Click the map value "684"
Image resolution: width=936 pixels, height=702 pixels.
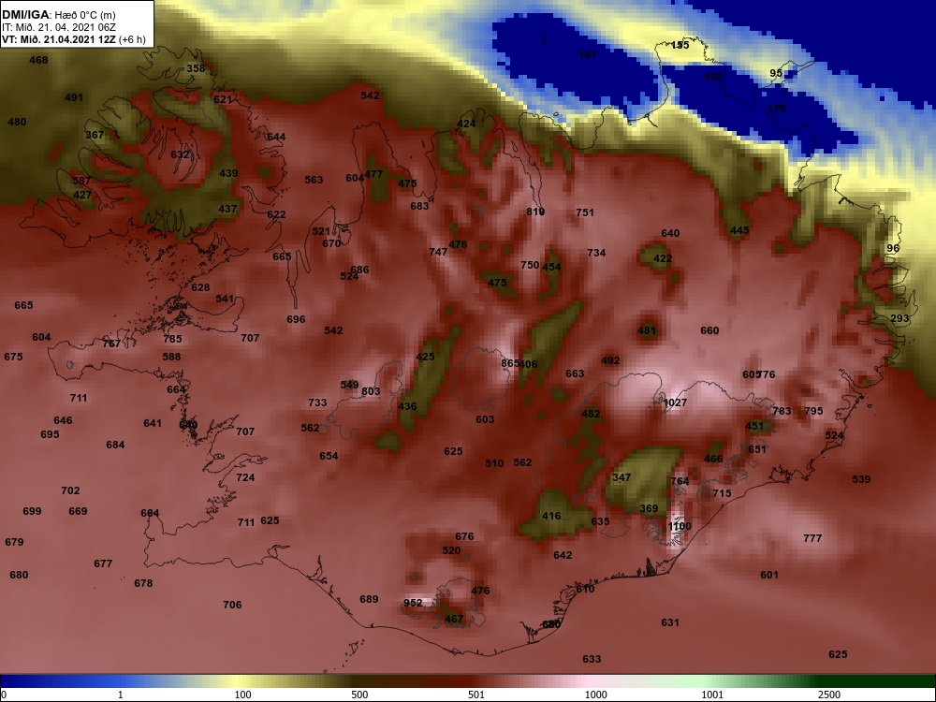(x=115, y=444)
